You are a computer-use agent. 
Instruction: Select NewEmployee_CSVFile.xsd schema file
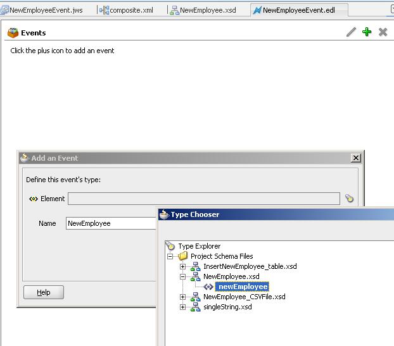(x=245, y=297)
